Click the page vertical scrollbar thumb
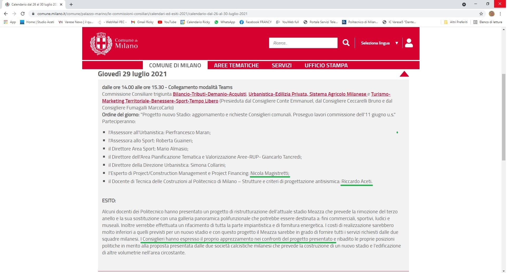Screen dimensions: 507x273 point(504,117)
